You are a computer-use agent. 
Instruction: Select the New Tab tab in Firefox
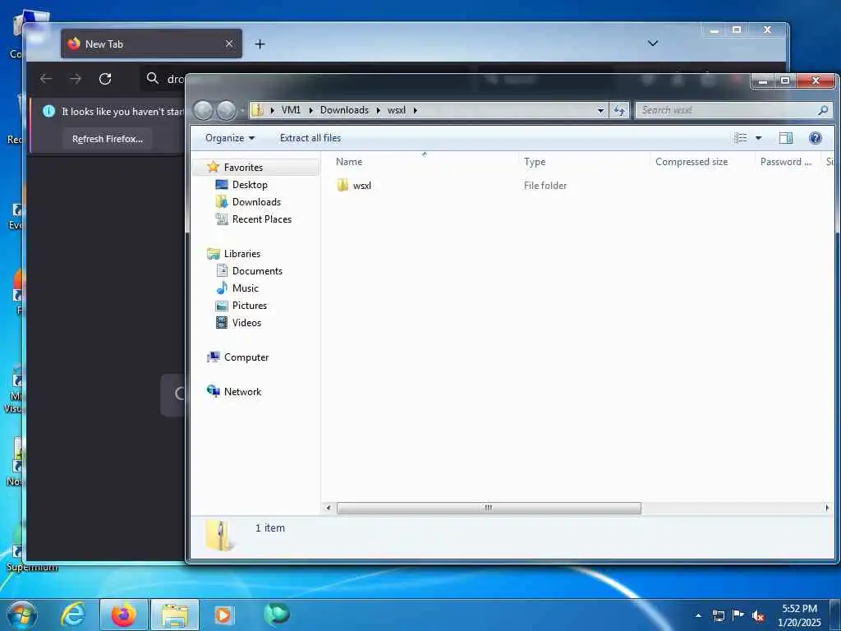coord(152,44)
